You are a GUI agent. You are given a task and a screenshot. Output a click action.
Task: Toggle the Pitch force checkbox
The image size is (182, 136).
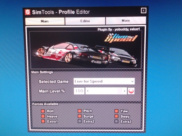click(80, 111)
